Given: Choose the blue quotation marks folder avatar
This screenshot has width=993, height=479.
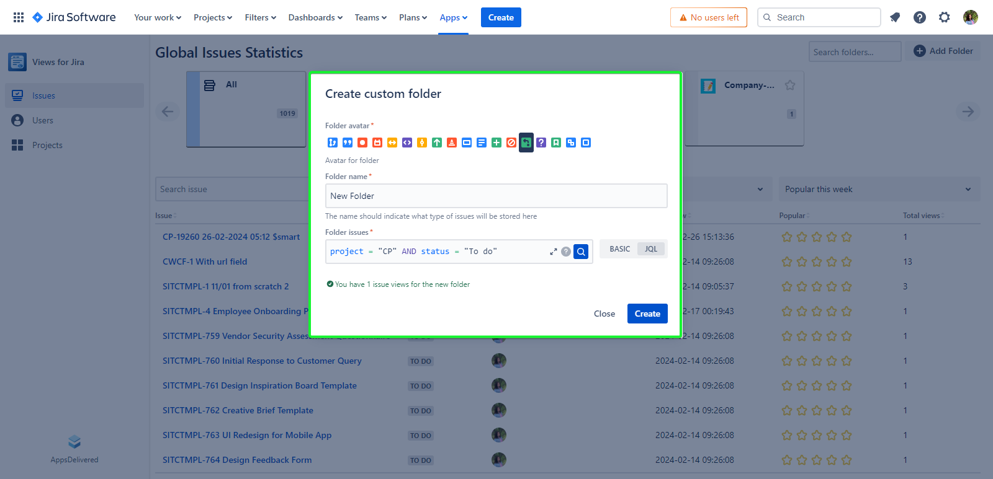Looking at the screenshot, I should click(x=348, y=143).
